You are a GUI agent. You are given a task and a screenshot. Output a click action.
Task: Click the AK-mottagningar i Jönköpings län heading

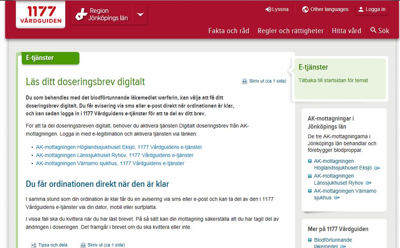click(331, 123)
